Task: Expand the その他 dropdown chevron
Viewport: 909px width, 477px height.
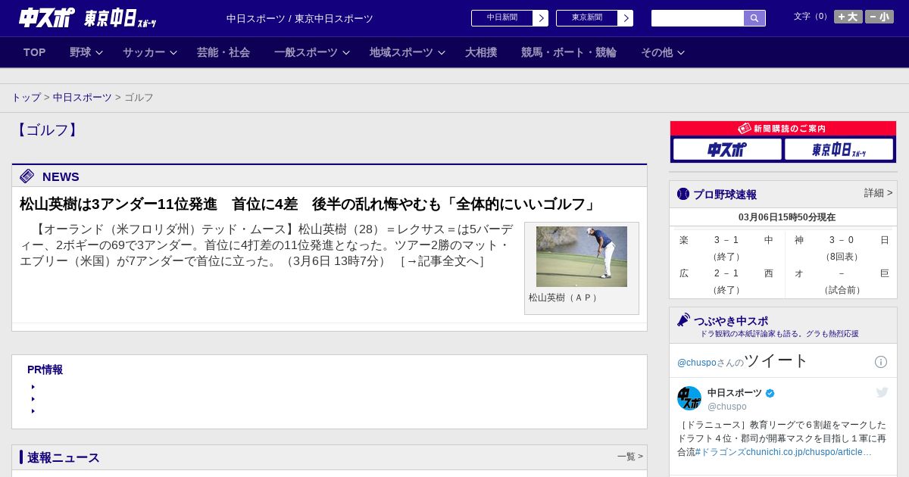Action: (681, 52)
